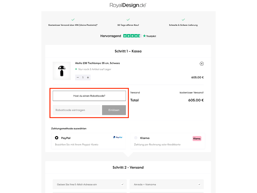This screenshot has width=257, height=193.
Task: Click the Hervorragend Trustpilot link
Action: click(x=111, y=36)
